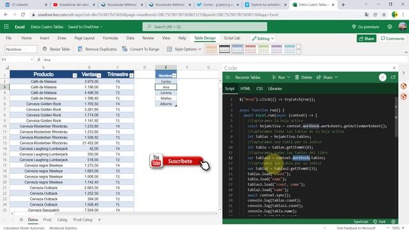Click Convert To Range
Viewport: 409px width, 230px height.
point(141,49)
